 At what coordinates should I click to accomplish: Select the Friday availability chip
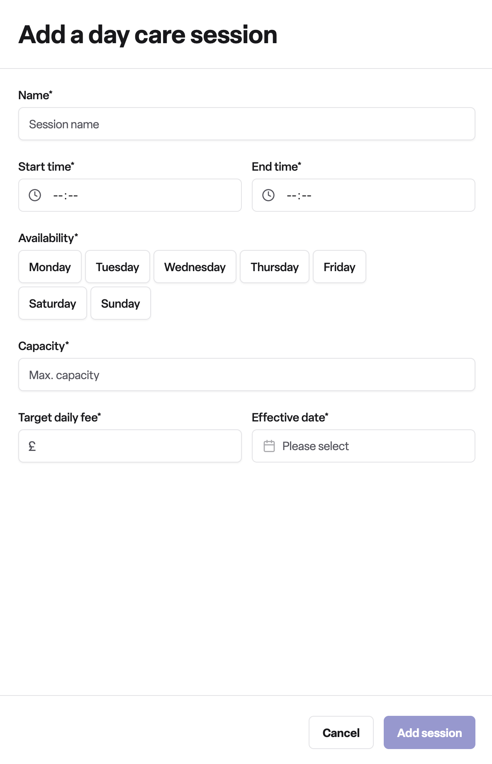point(339,267)
